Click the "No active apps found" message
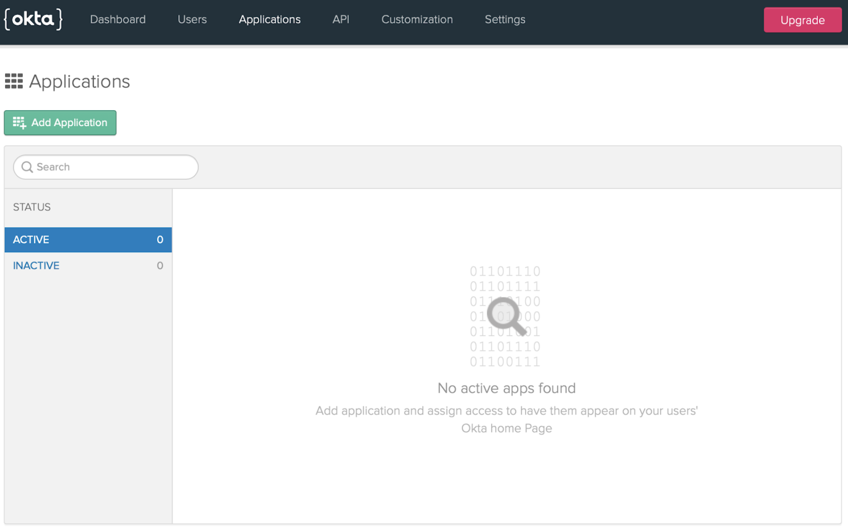The width and height of the screenshot is (848, 528). 506,388
